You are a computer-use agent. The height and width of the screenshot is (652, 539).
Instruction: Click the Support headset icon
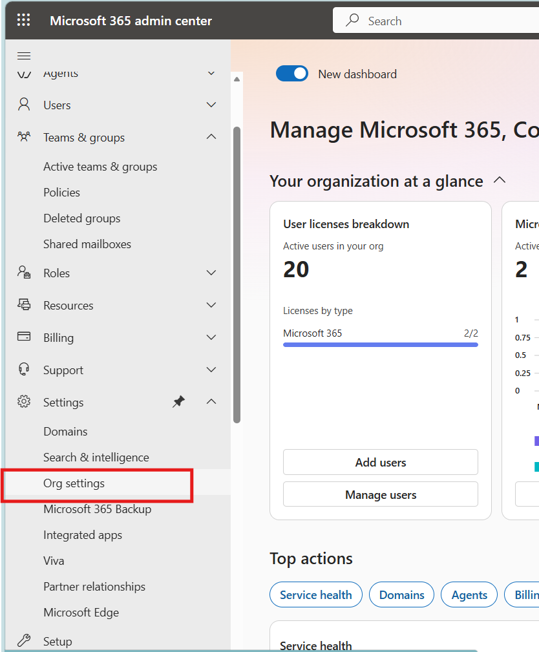24,369
